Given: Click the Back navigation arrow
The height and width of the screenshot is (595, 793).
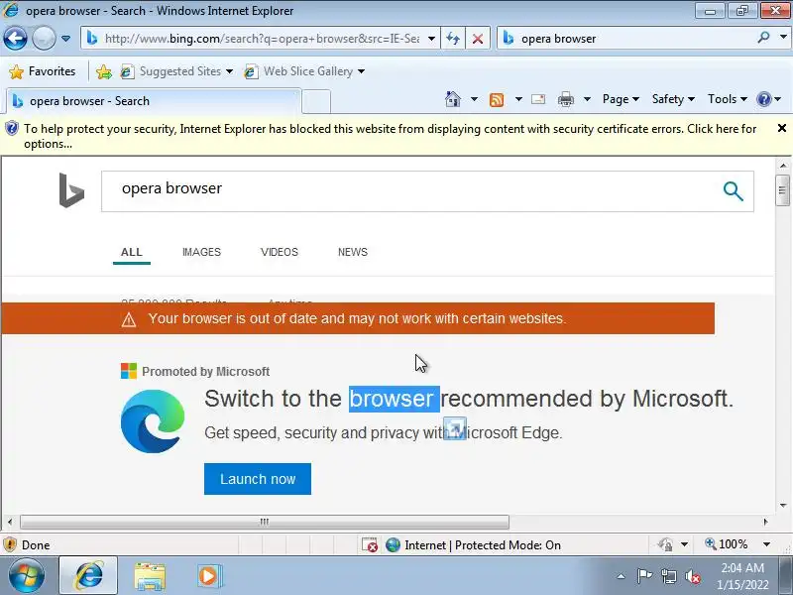Looking at the screenshot, I should point(15,39).
